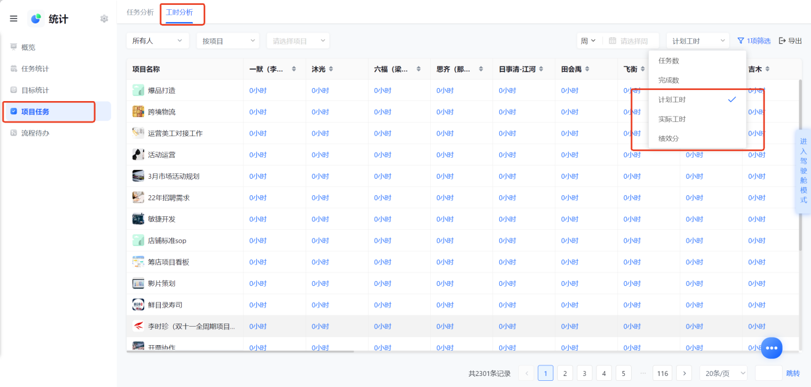Click the 导出 export button
This screenshot has height=387, width=811.
791,41
